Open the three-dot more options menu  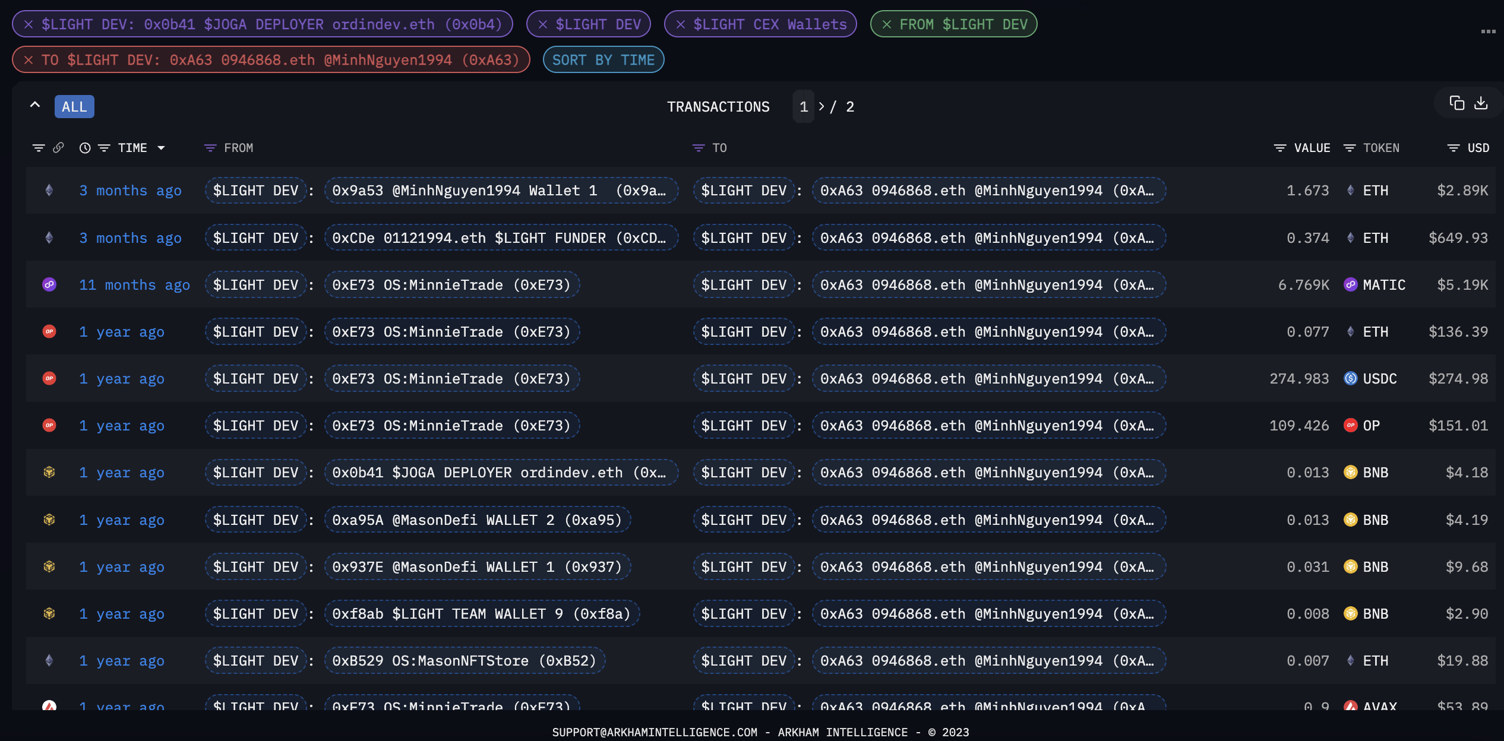1488,31
